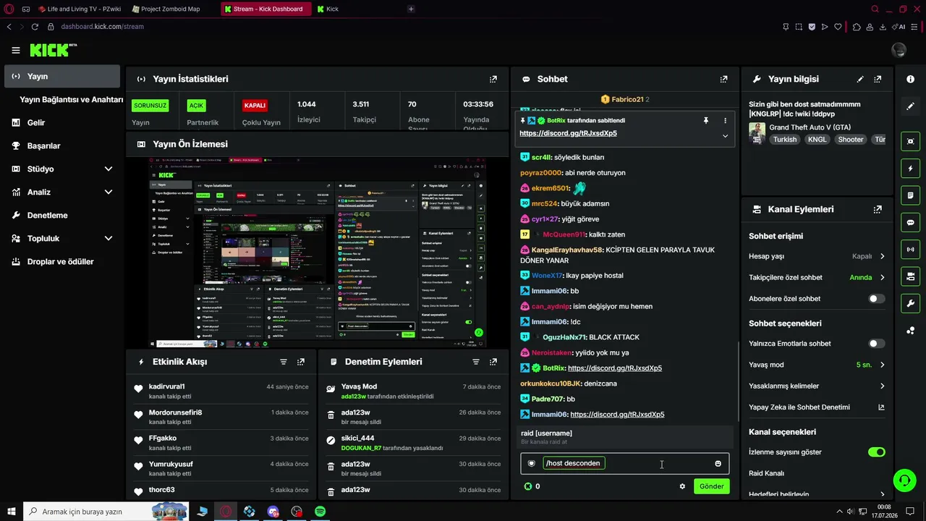Toggle the lightning activity widget in right rail
This screenshot has height=521, width=926.
pos(910,169)
